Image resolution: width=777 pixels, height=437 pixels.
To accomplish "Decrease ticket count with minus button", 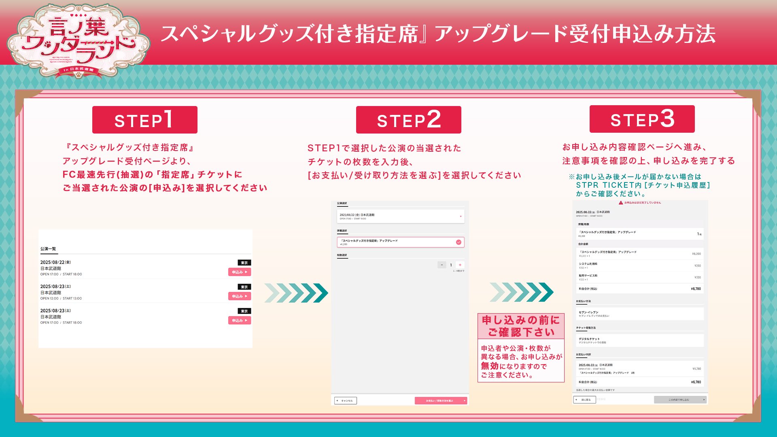I will [x=442, y=265].
